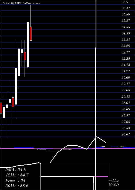Click the 5MA : 34.8 readout
The width and height of the screenshot is (135, 190).
click(16, 170)
